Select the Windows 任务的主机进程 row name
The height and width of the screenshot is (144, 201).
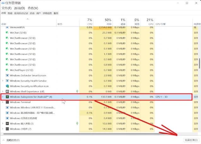[x=23, y=118]
